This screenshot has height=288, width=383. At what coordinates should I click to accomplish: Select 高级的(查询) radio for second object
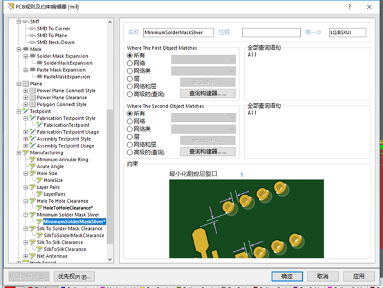click(130, 152)
